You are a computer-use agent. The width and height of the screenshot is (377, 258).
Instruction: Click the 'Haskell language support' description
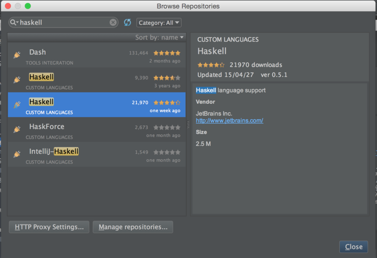coord(230,90)
